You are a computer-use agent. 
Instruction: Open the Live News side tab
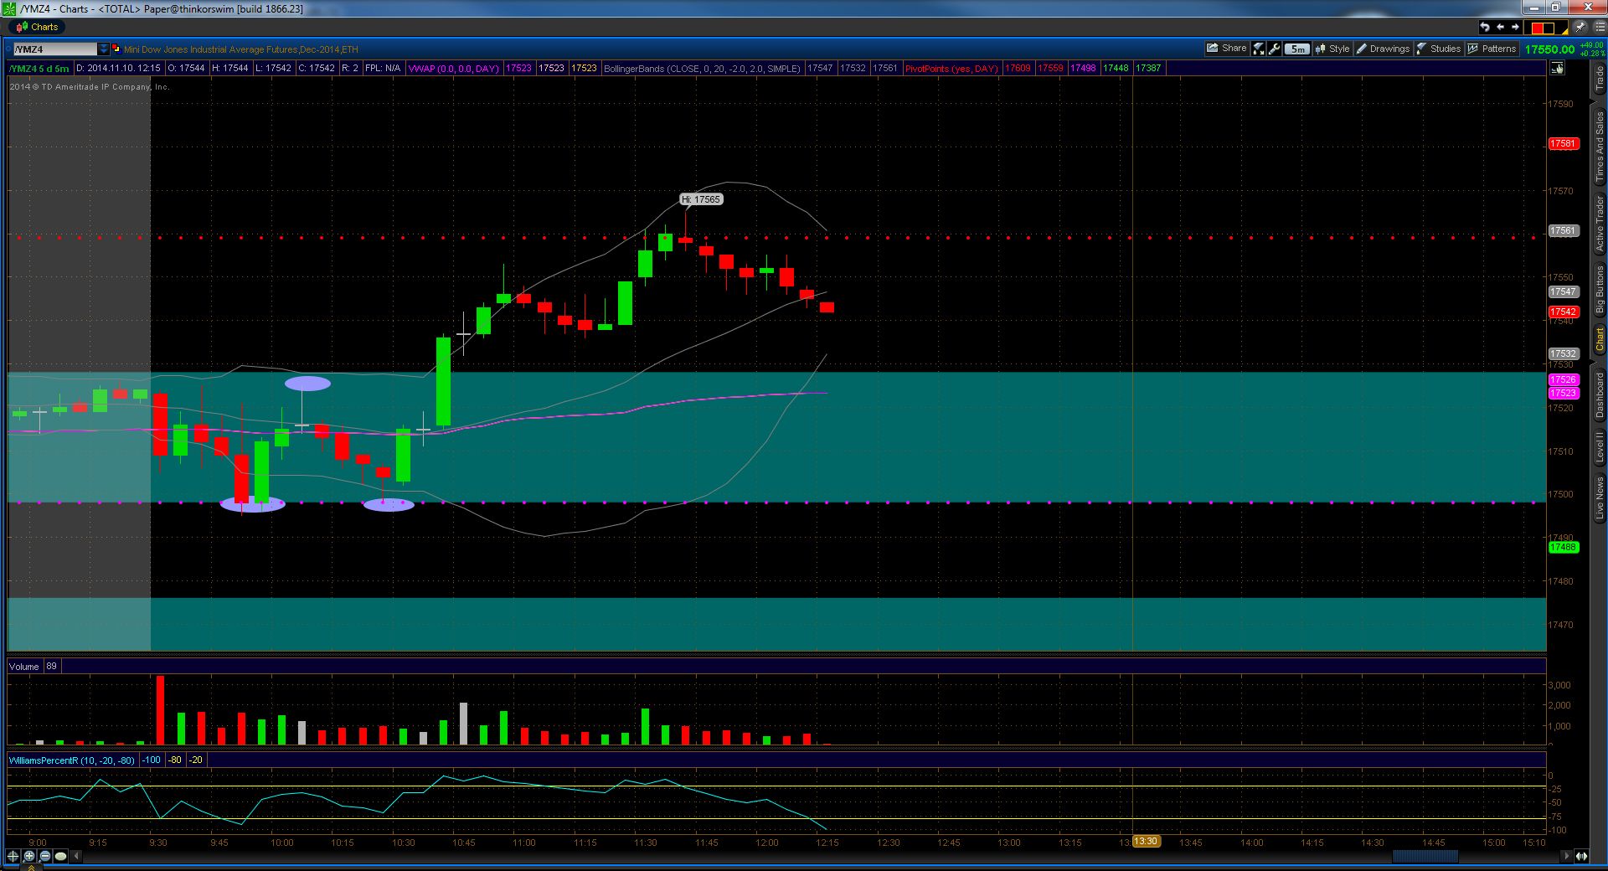coord(1599,498)
